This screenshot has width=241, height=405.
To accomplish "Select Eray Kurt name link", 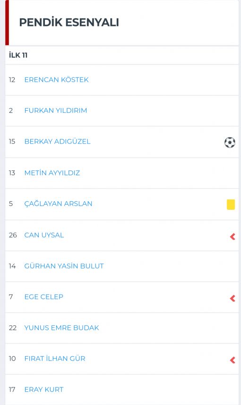I will (44, 389).
